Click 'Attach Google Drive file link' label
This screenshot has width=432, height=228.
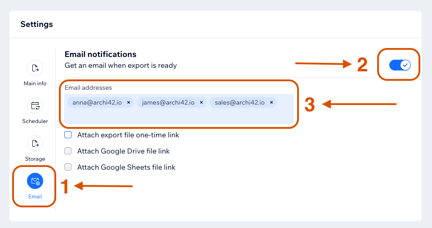pos(124,151)
